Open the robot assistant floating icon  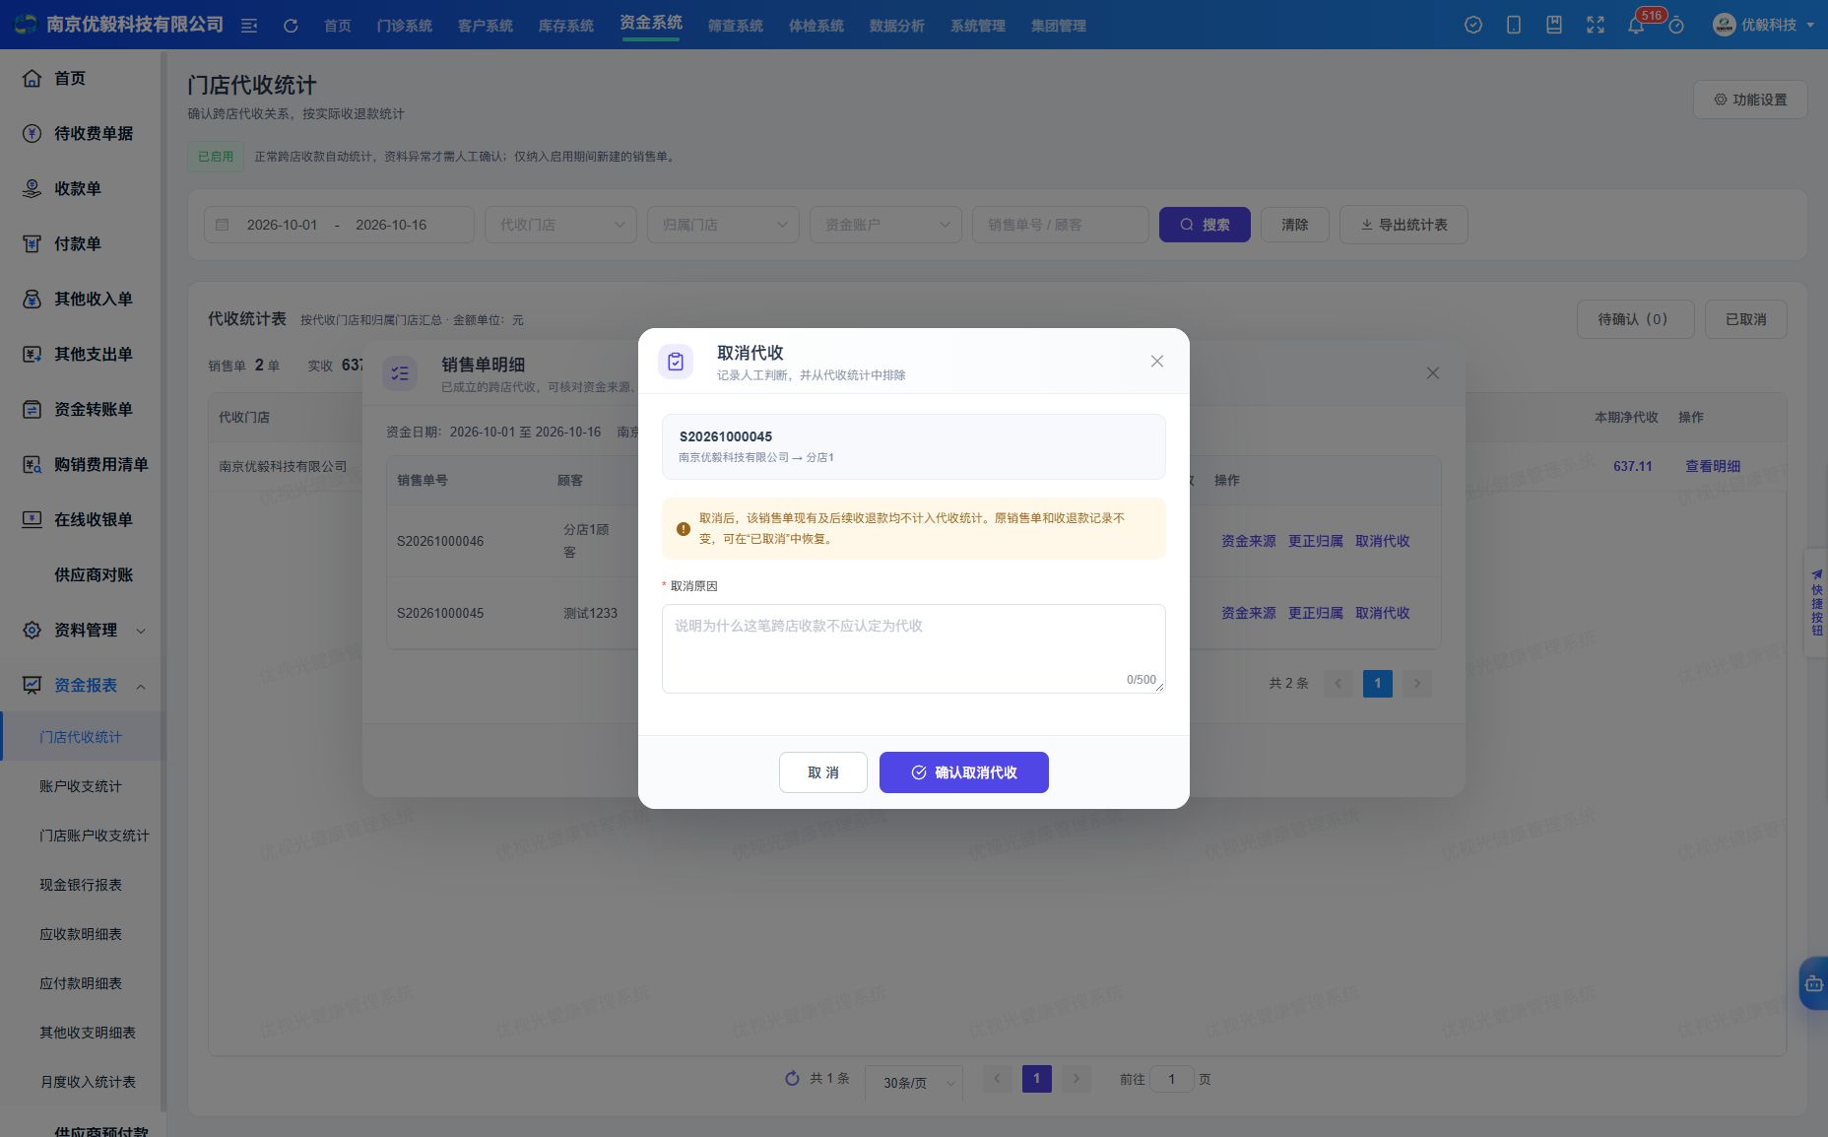(x=1813, y=983)
